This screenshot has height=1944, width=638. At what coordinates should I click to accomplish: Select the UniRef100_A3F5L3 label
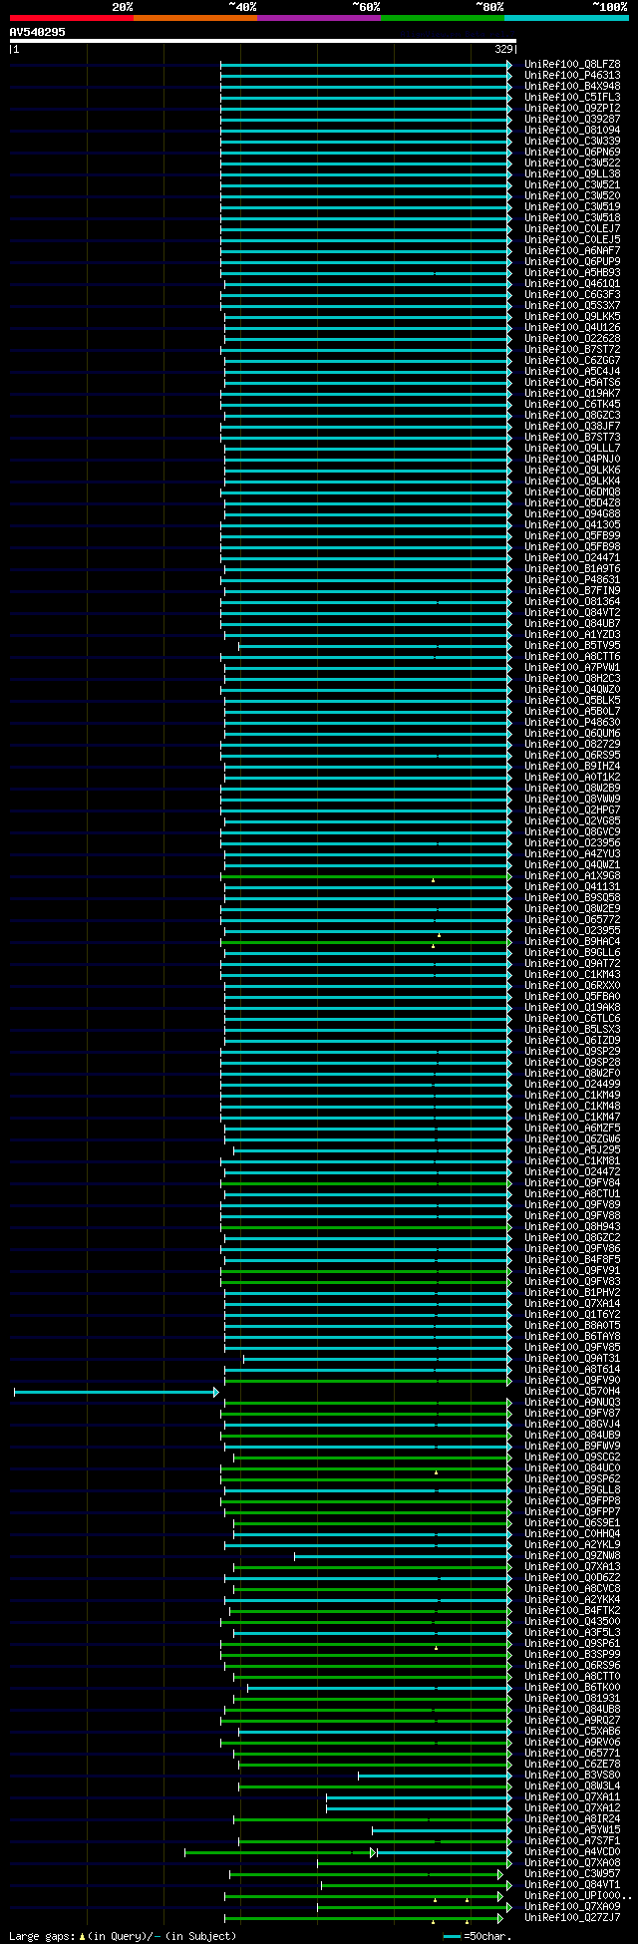pyautogui.click(x=572, y=1632)
